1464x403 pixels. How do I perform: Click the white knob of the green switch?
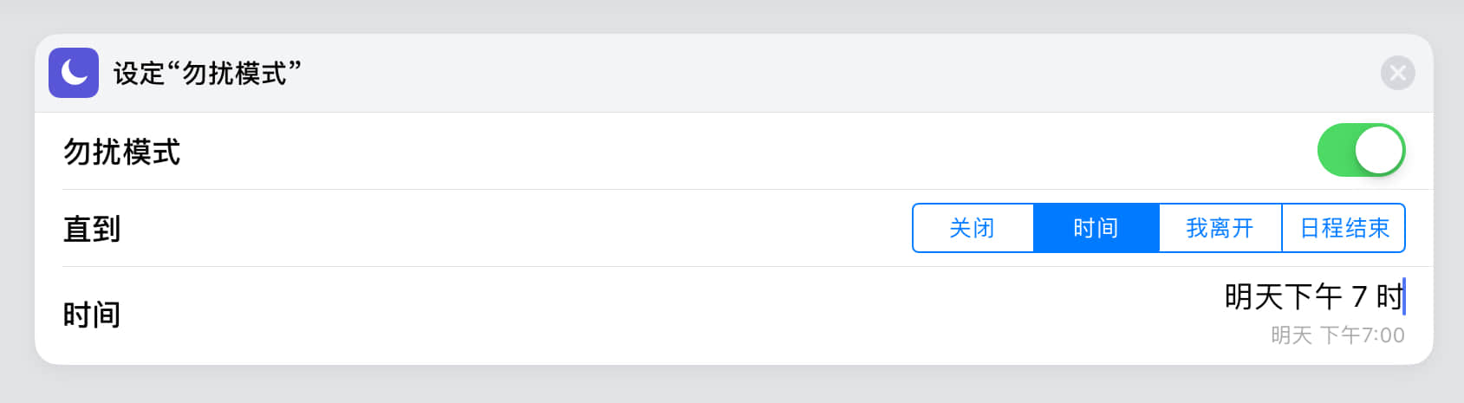pyautogui.click(x=1378, y=150)
